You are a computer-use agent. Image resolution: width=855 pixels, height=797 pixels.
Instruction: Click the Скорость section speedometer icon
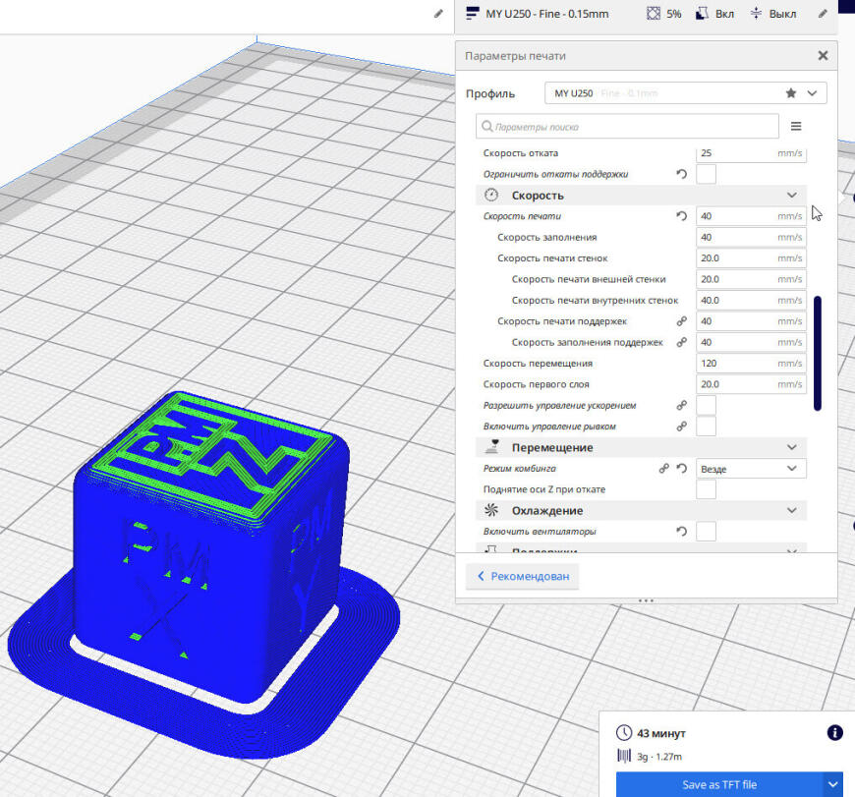click(x=491, y=196)
